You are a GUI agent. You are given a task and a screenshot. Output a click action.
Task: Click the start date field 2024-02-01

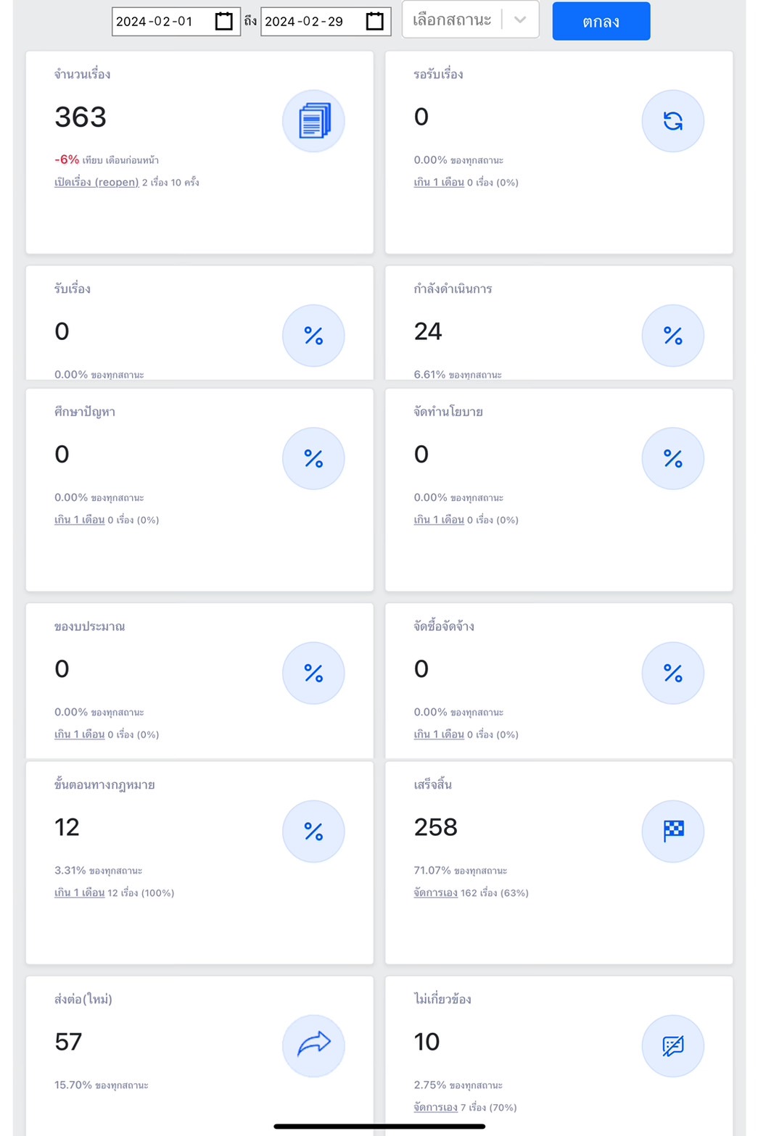176,21
